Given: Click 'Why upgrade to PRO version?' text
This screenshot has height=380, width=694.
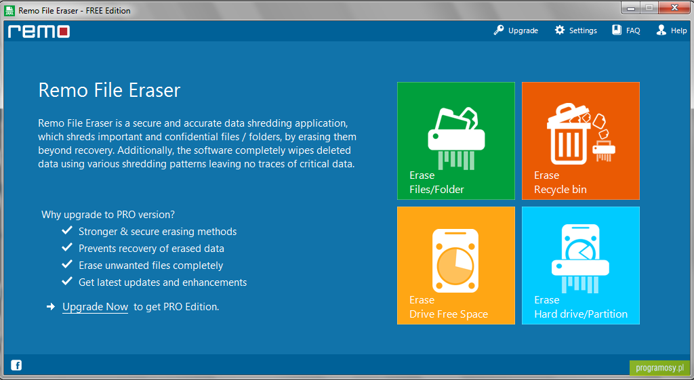Looking at the screenshot, I should coord(108,215).
